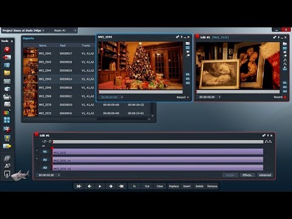Toggle V1 track in Edit #1 viewer

(285, 83)
